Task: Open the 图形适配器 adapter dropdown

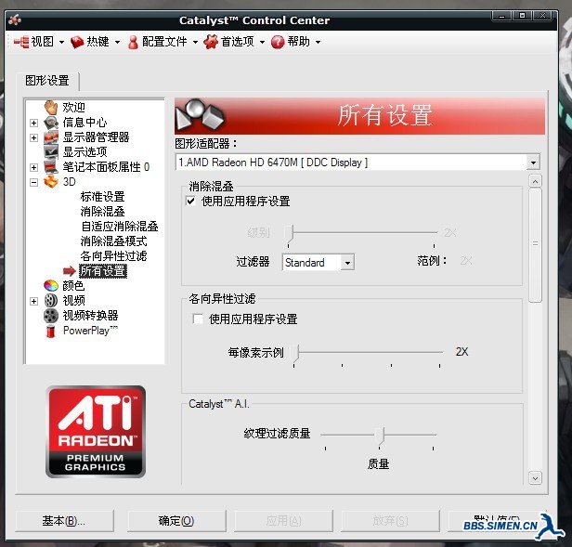Action: pyautogui.click(x=533, y=163)
